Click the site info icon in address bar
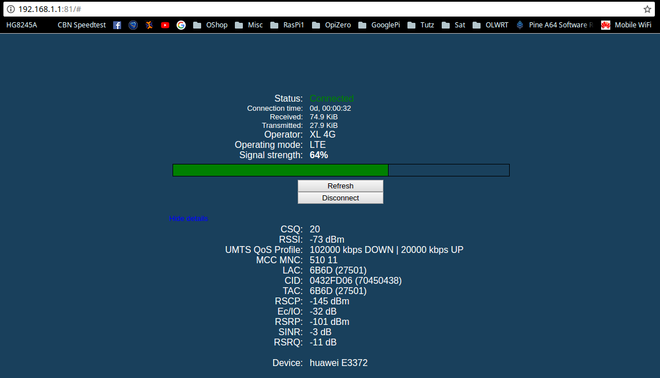The image size is (660, 378). 11,9
